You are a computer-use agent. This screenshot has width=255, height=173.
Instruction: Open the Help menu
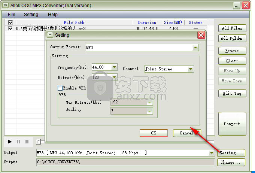pos(53,15)
